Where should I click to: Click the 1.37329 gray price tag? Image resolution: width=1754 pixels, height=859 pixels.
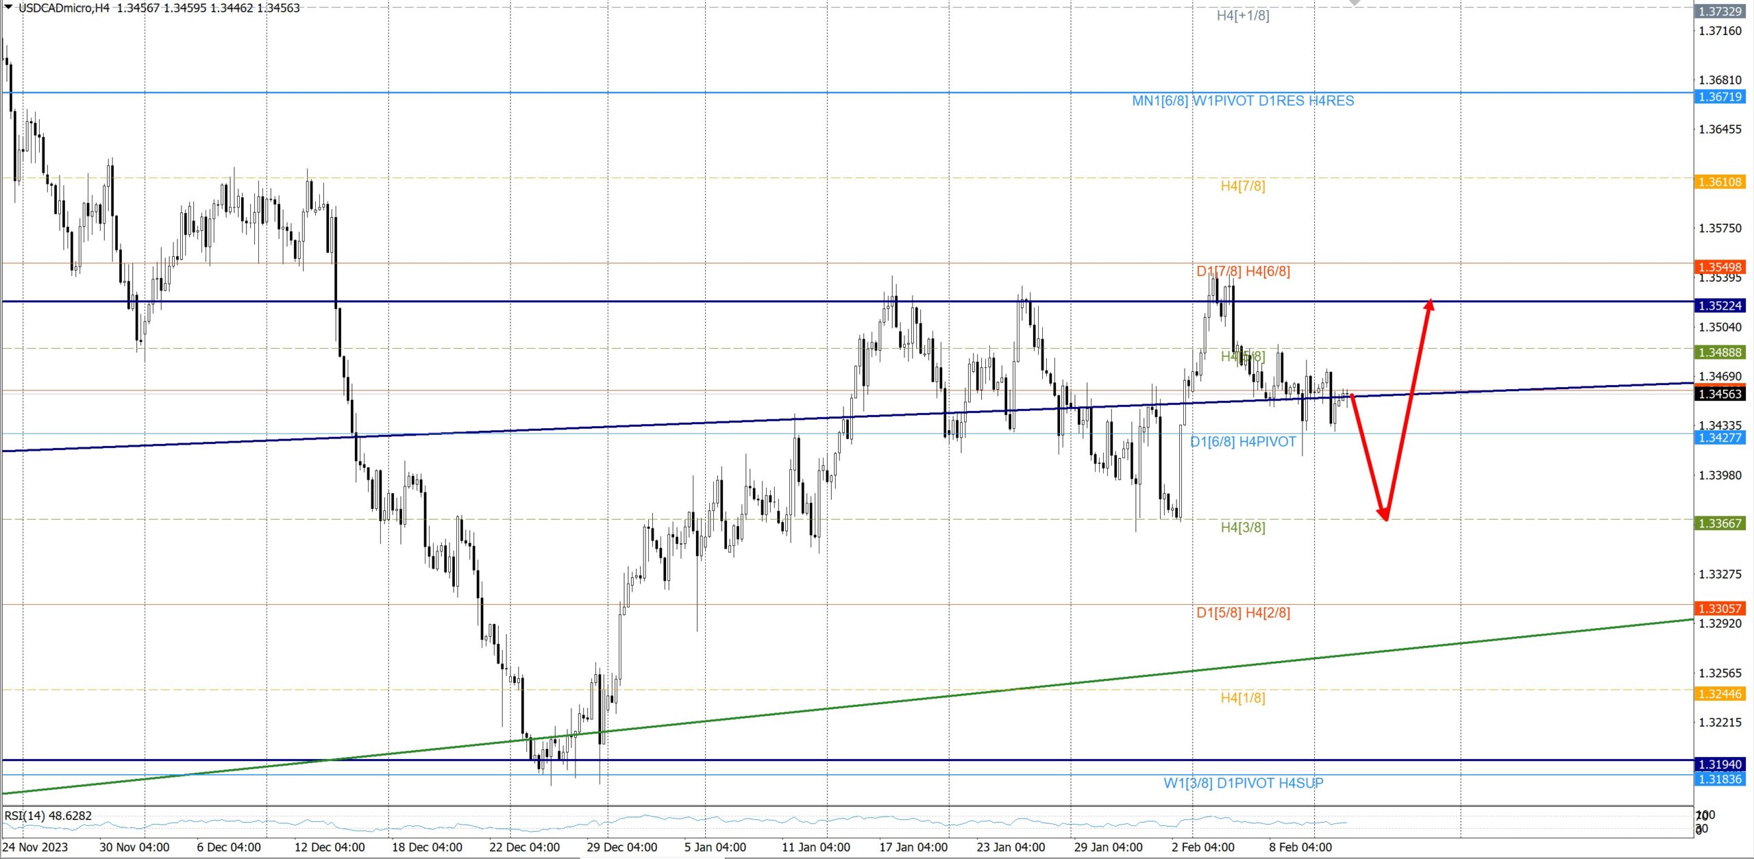pos(1719,12)
